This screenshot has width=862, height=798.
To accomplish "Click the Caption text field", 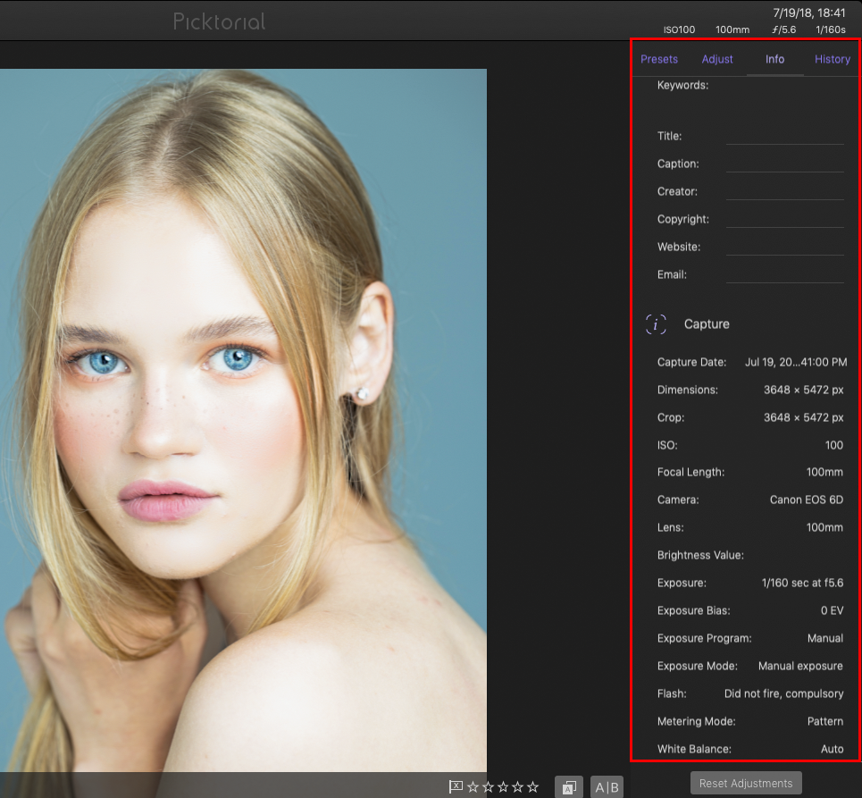I will 784,164.
